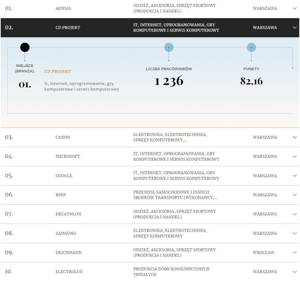
Task: Click rank number 07. of DECATHLON
Action: [9, 214]
